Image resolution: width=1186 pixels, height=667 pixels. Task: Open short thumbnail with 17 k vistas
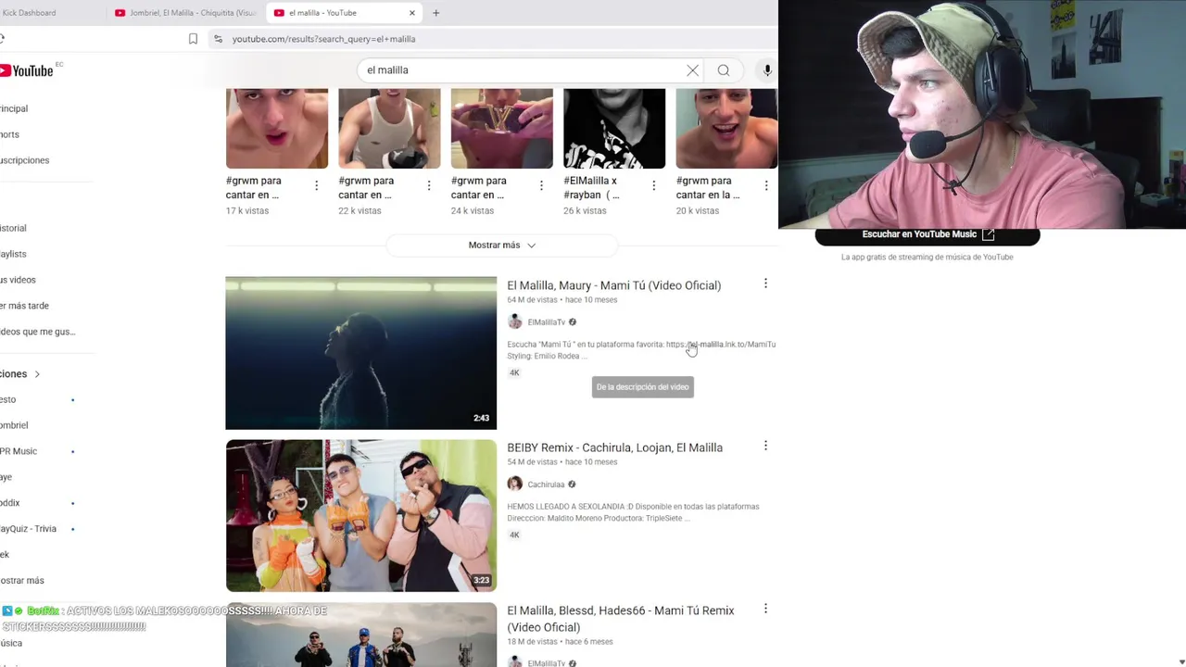point(277,129)
